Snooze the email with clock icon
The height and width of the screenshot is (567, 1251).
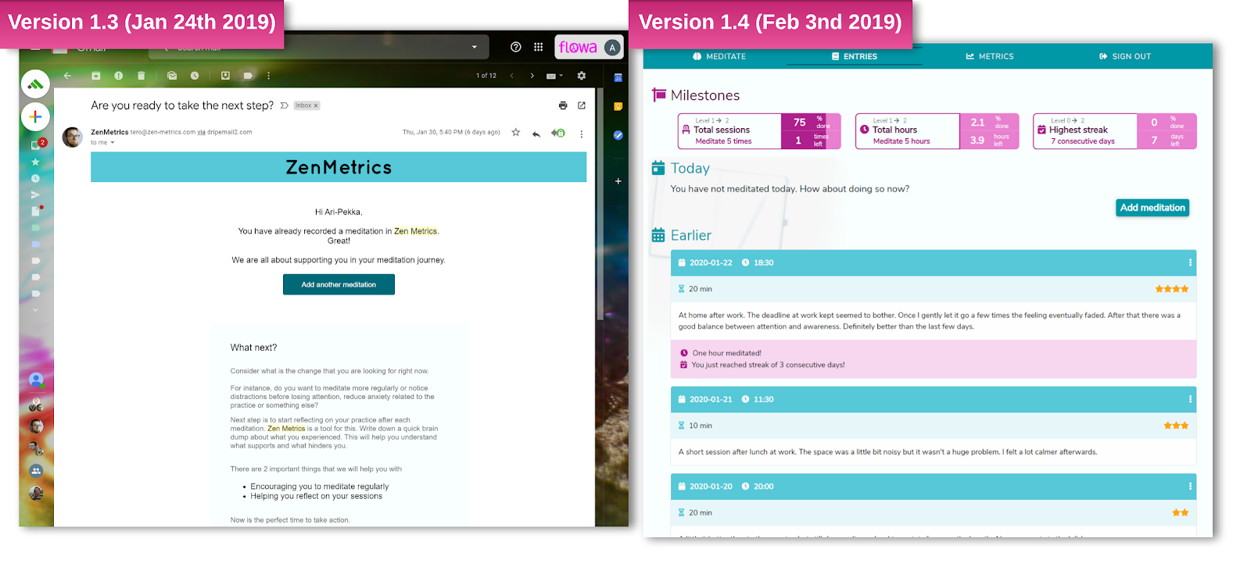click(x=195, y=76)
